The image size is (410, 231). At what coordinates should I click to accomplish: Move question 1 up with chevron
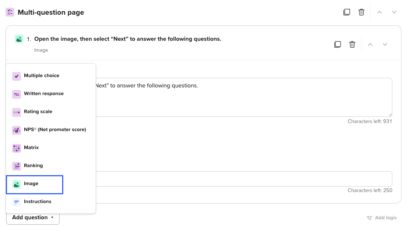pos(370,44)
